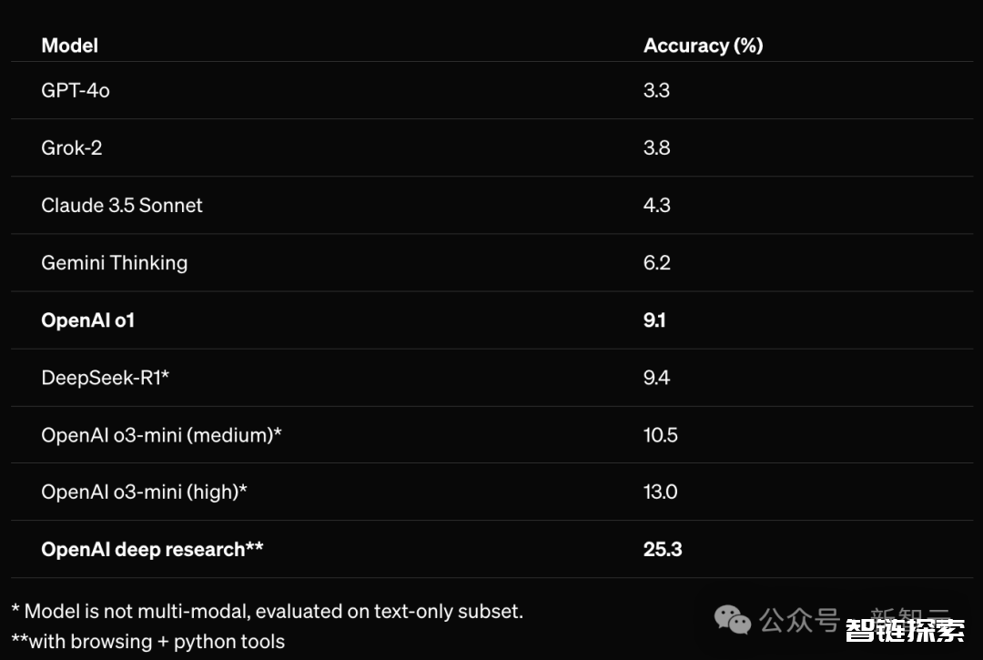Click the 9.4 accuracy value
This screenshot has height=660, width=983.
click(x=656, y=377)
